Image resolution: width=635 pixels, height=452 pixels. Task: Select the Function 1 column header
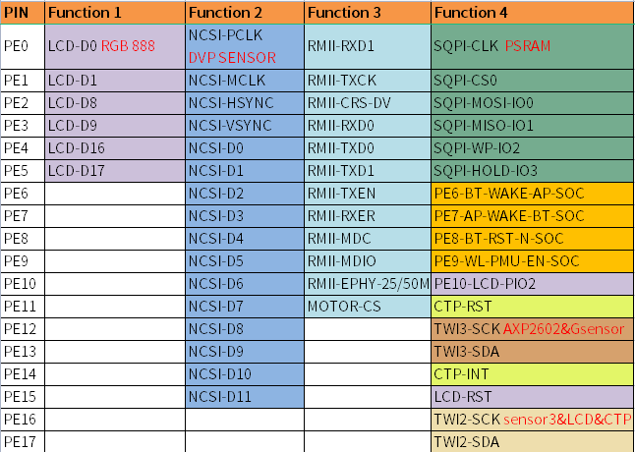coord(114,13)
